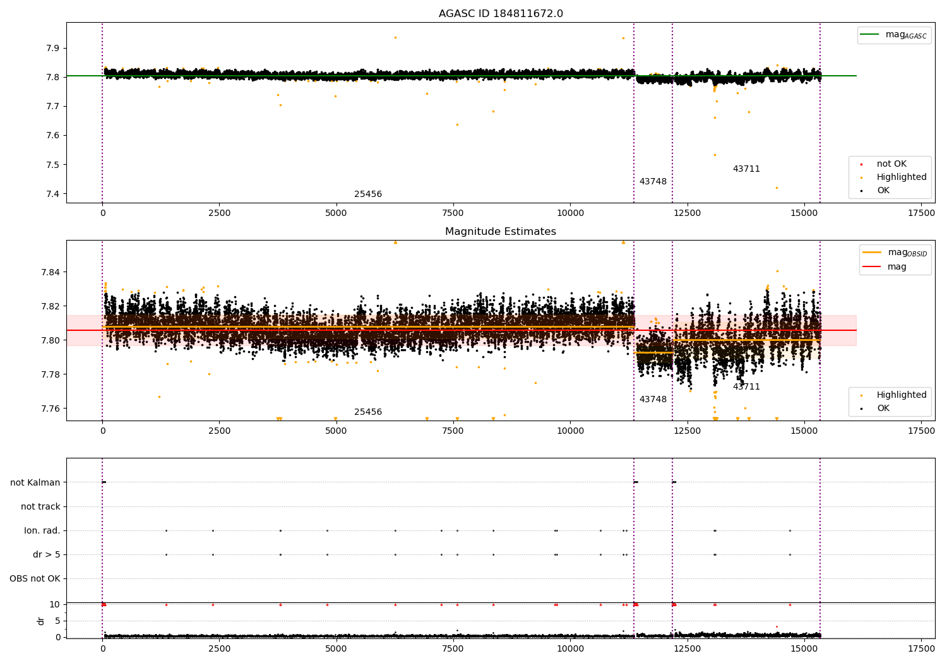Screen dimensions: 947x663
Task: Click 'Highlighted' legend entry in Magnitude Estimates plot
Action: 902,395
